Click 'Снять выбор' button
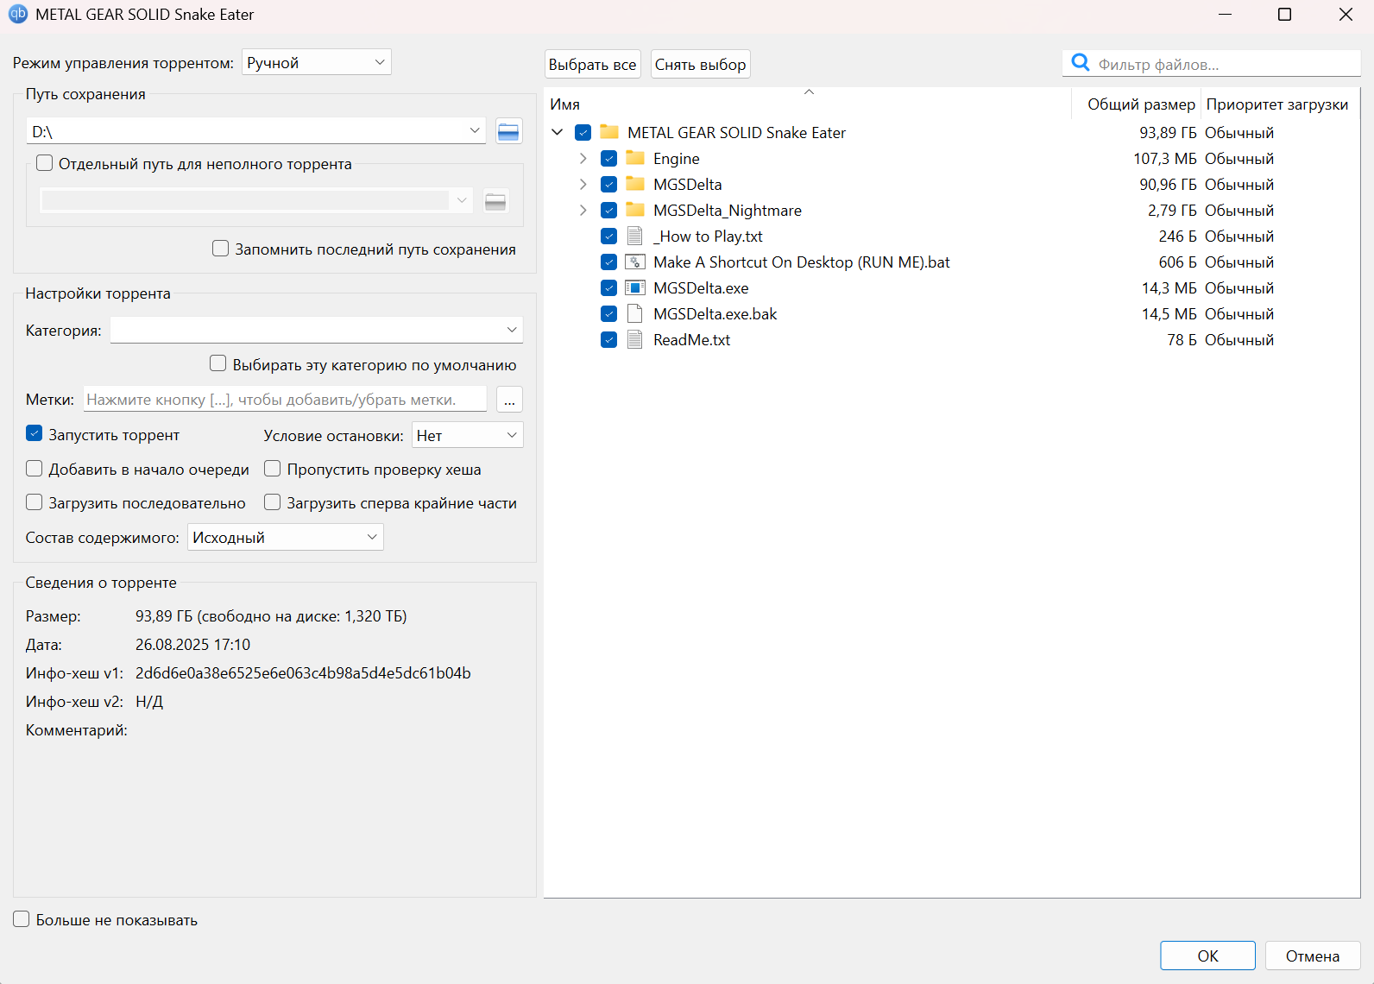This screenshot has height=984, width=1374. [x=700, y=65]
